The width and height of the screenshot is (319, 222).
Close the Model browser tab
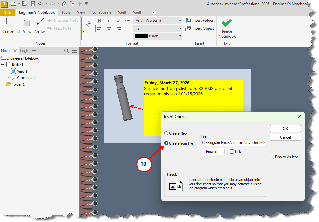click(15, 51)
